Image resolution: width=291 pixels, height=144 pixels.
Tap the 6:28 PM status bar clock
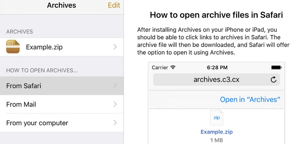point(217,67)
